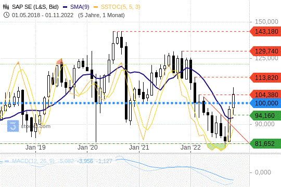Viewport: 281px width, 187px height.
Task: Click the Jan '22 time axis label
Action: (190, 148)
